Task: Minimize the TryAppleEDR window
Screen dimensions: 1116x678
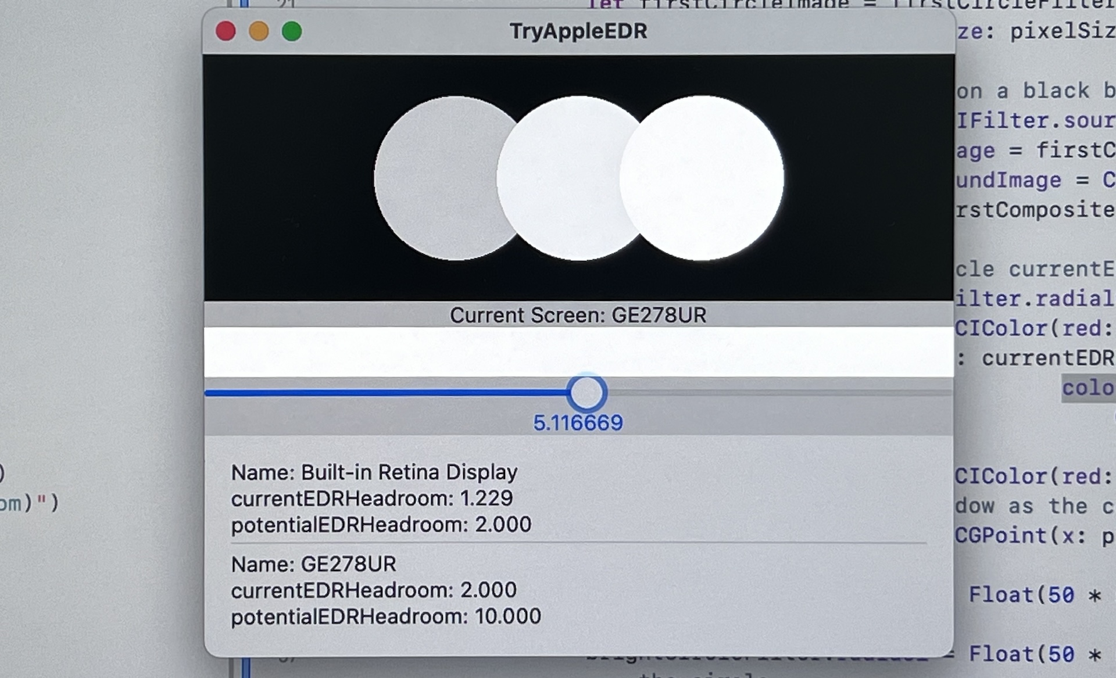Action: [x=259, y=31]
